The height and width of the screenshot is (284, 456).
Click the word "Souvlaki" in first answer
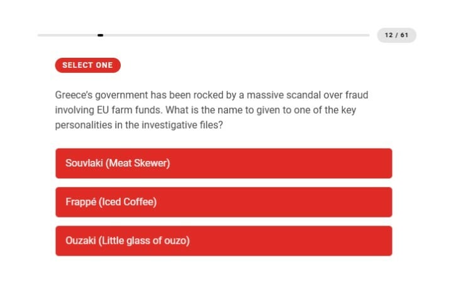(x=84, y=163)
